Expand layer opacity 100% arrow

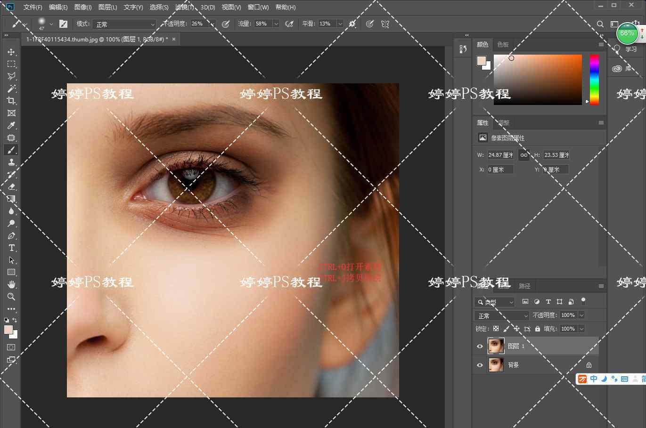(581, 315)
